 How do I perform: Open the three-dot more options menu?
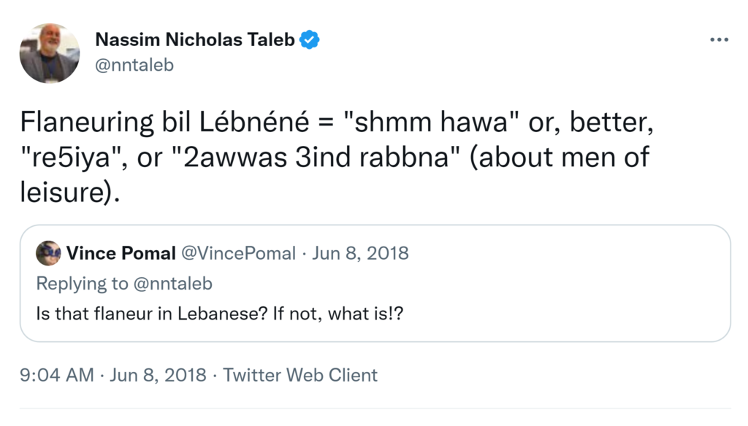719,39
